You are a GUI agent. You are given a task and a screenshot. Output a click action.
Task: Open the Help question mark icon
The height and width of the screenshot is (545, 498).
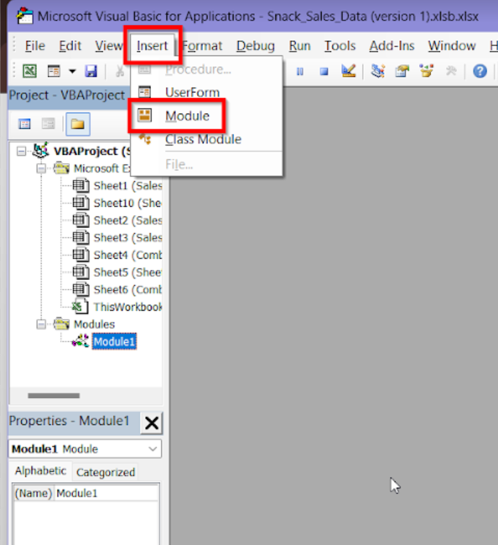480,71
